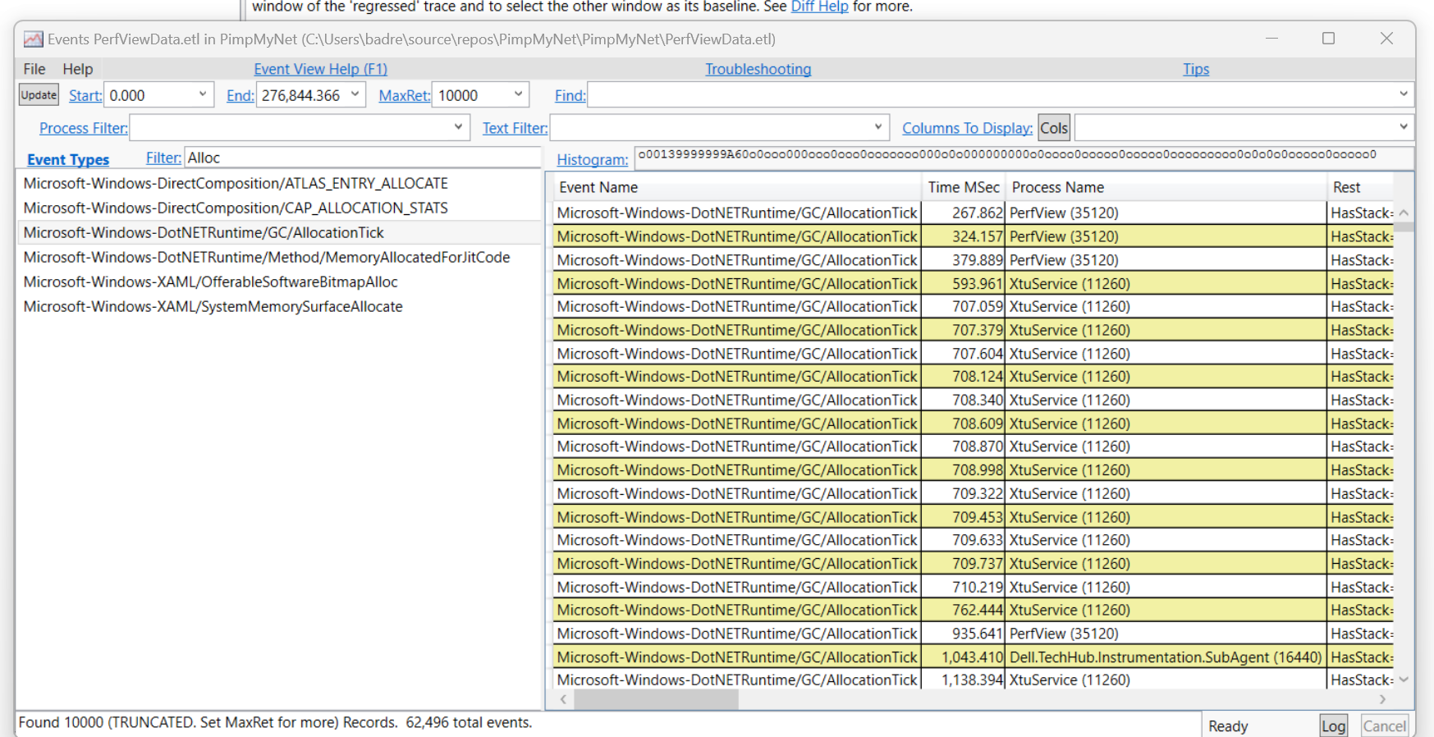The image size is (1434, 737).
Task: Click the Rest column header
Action: [x=1360, y=187]
